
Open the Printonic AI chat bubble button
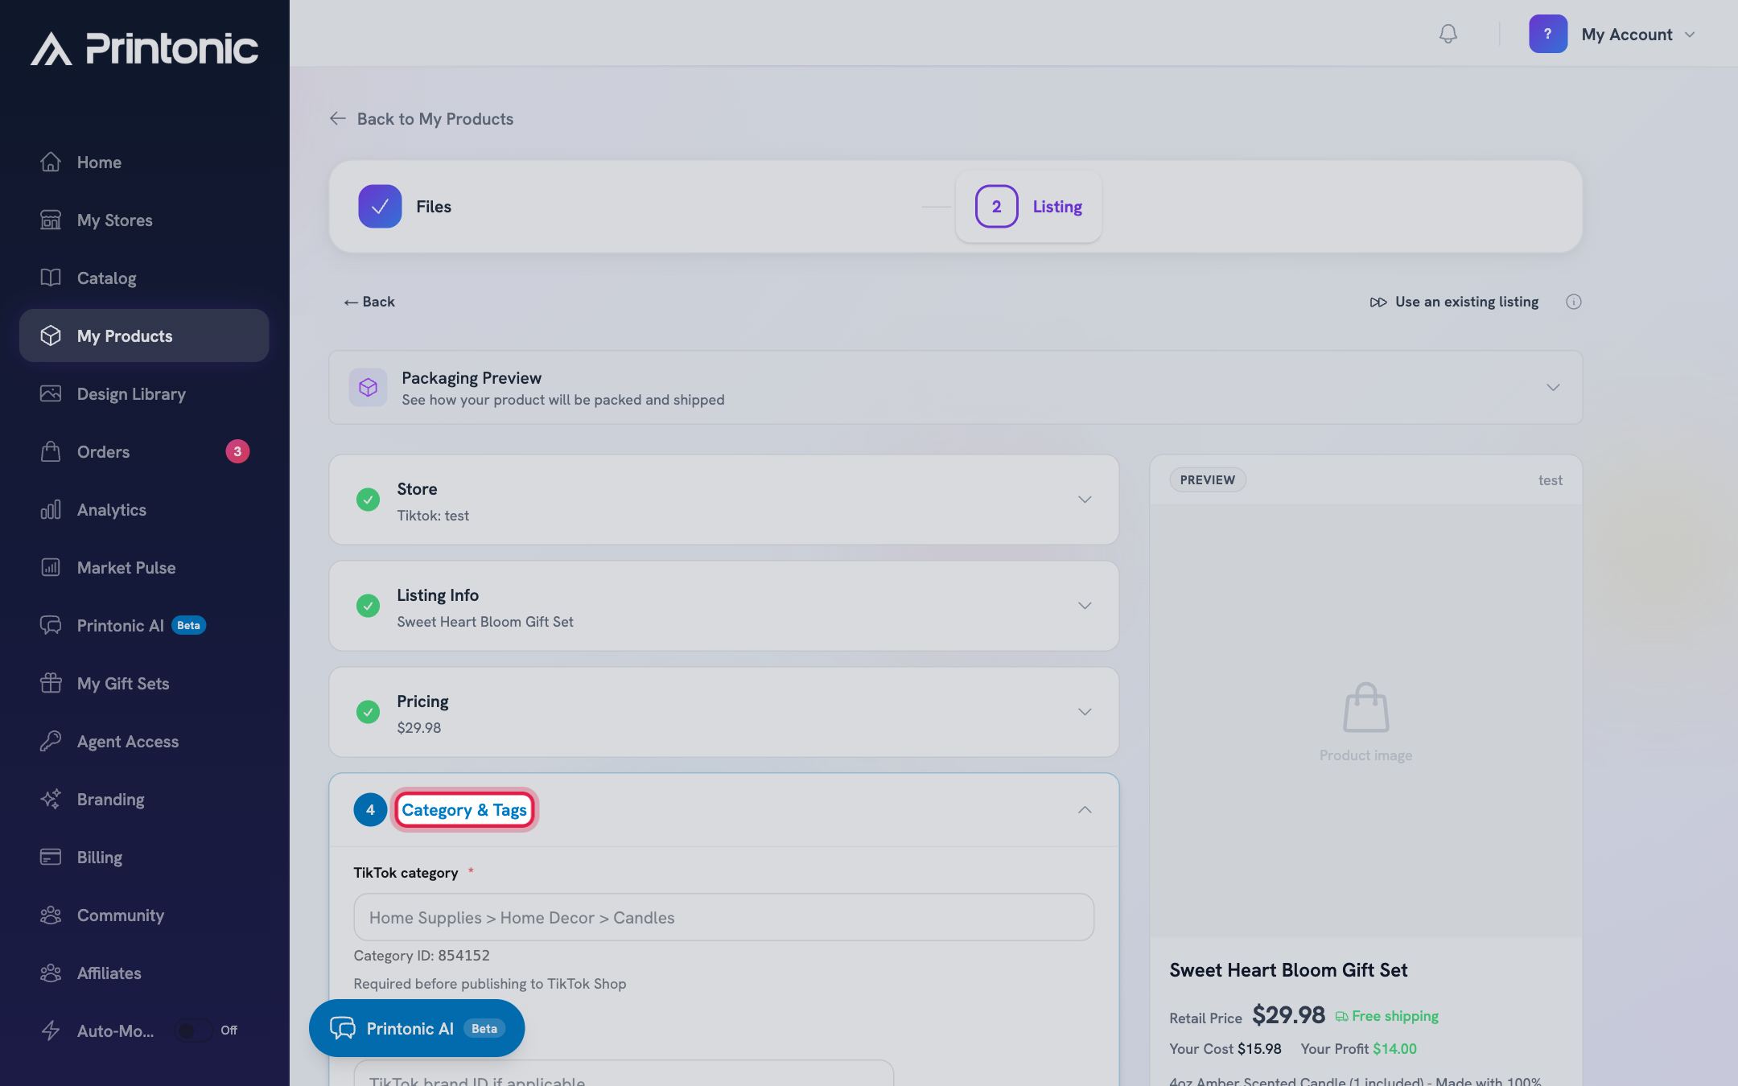pos(417,1028)
